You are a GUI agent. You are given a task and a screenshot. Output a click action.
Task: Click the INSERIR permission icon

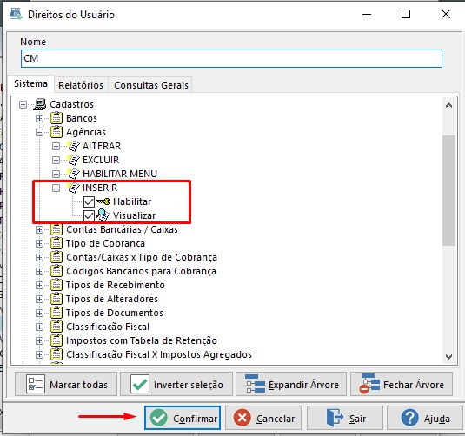pos(73,188)
